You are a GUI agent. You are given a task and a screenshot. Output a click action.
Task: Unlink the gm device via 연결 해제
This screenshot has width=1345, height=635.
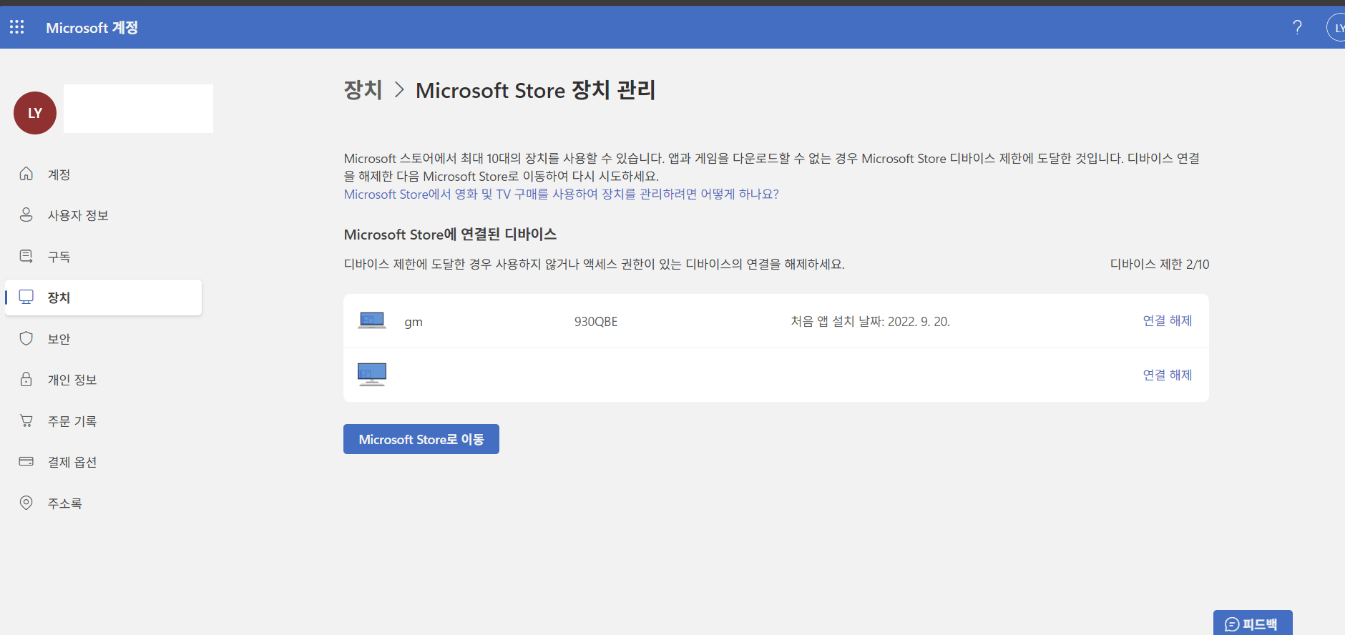[x=1168, y=320]
